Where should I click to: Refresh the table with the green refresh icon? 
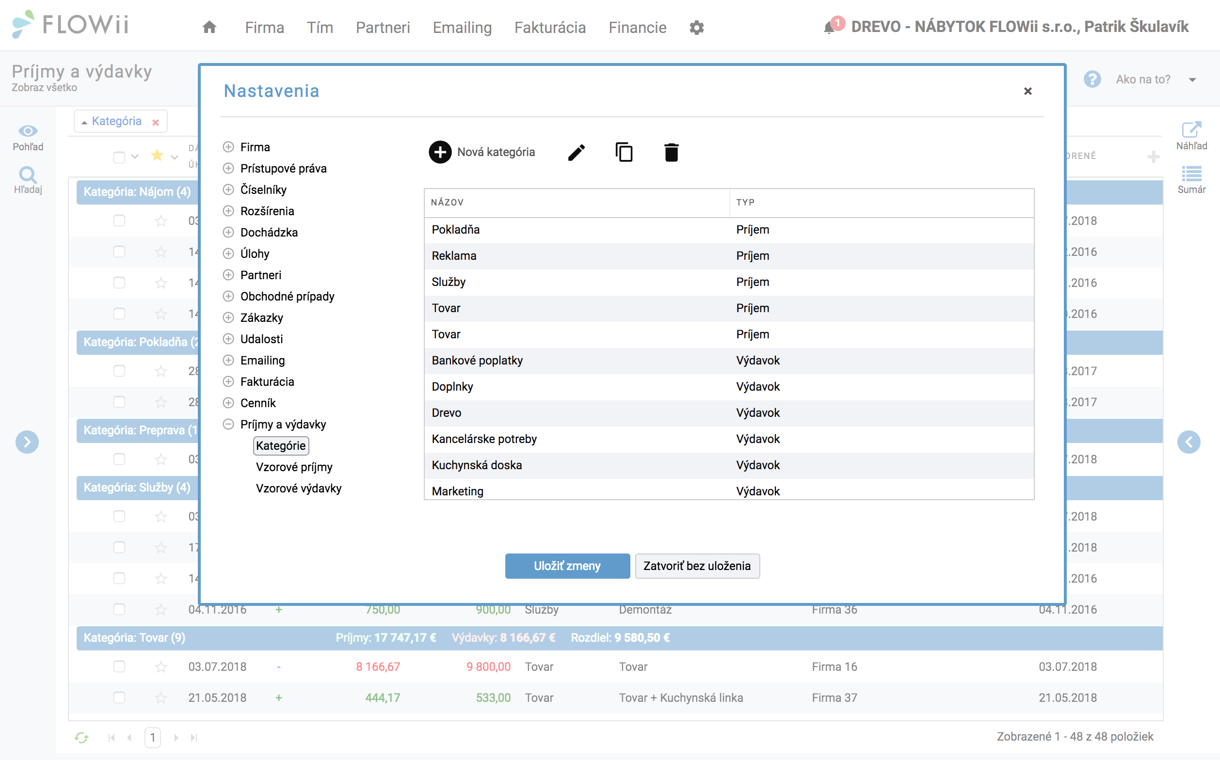pyautogui.click(x=81, y=737)
